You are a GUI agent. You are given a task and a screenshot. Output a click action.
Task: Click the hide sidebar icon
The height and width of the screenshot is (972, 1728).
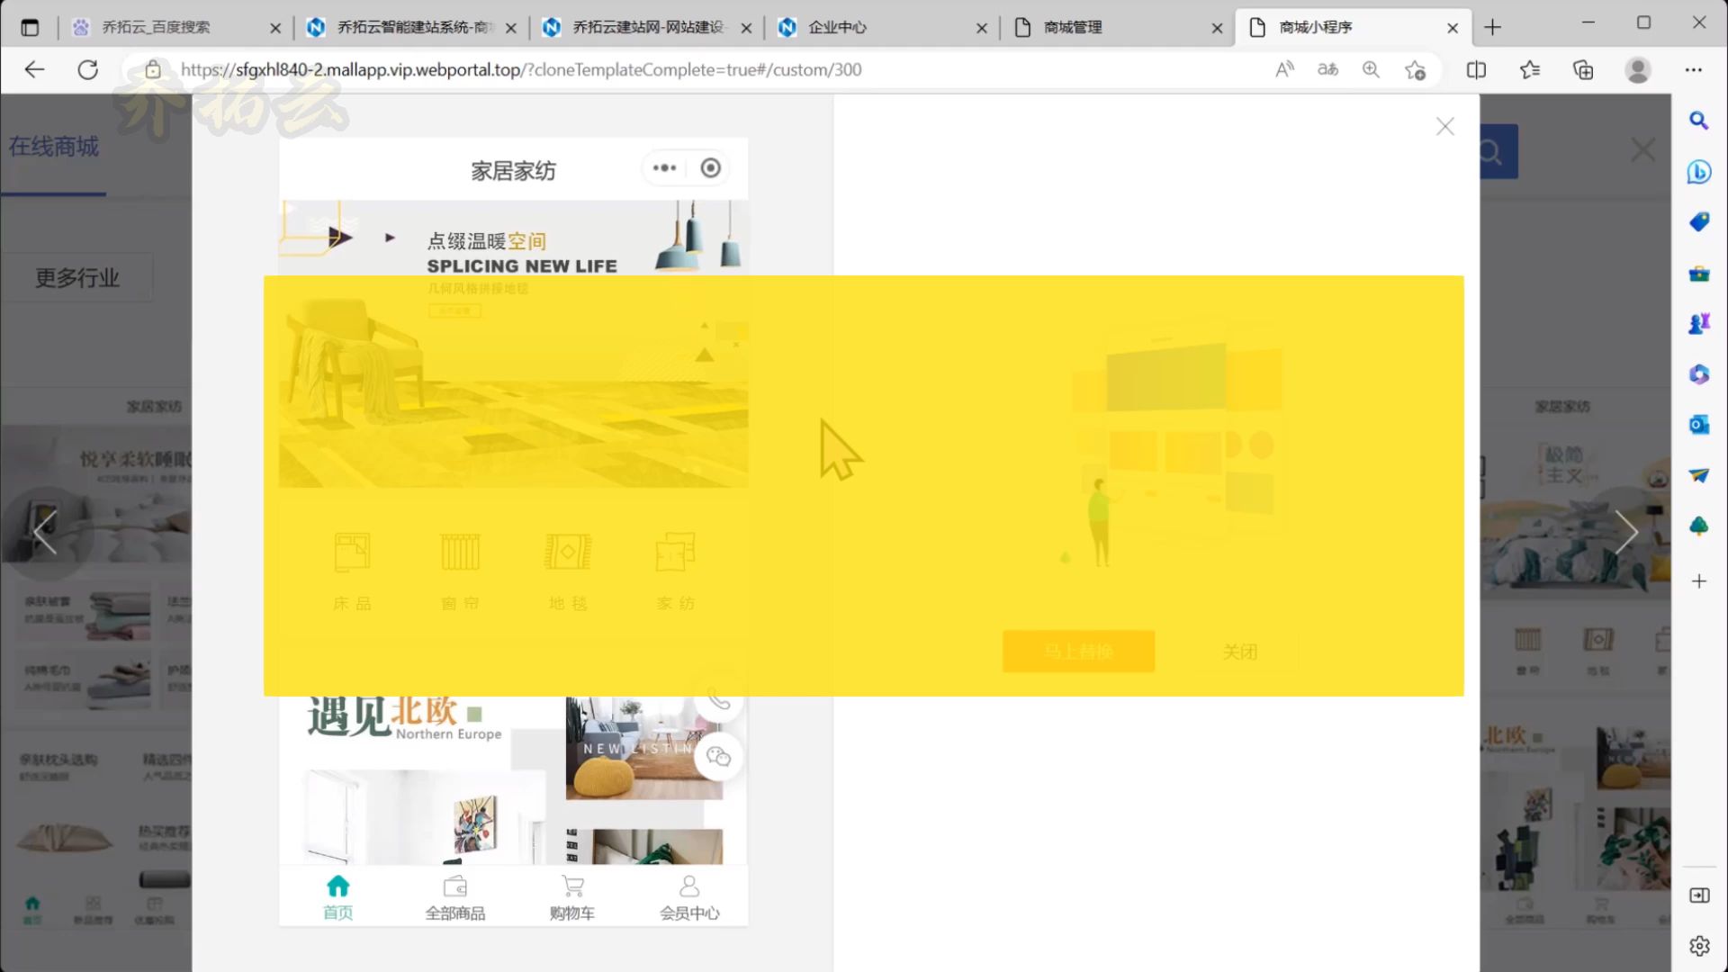coord(1699,895)
